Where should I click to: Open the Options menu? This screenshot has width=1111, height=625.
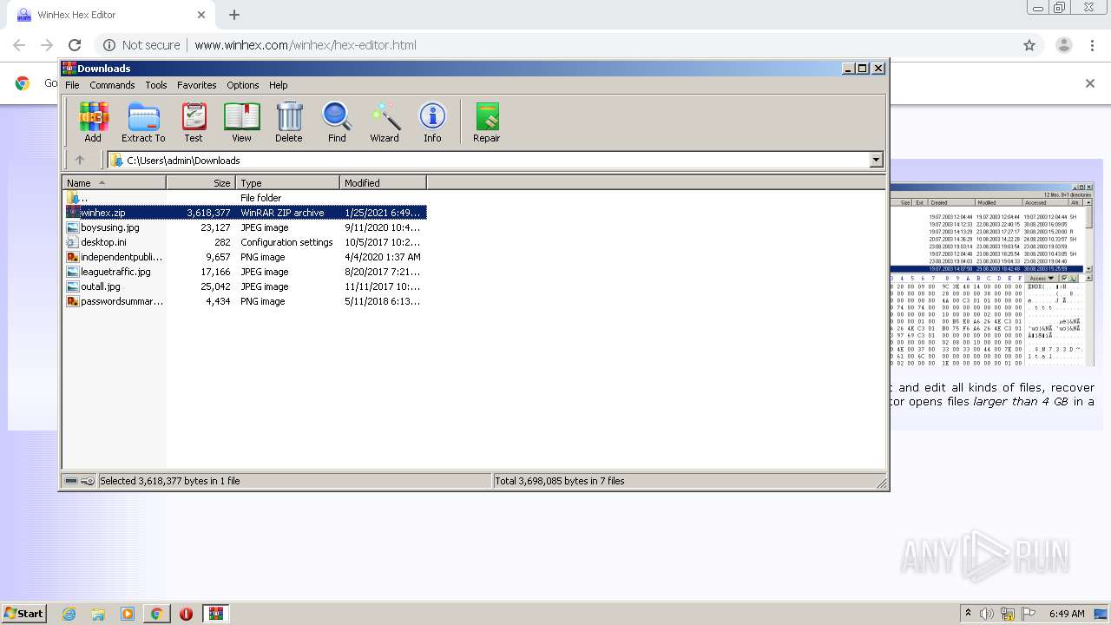(x=243, y=85)
